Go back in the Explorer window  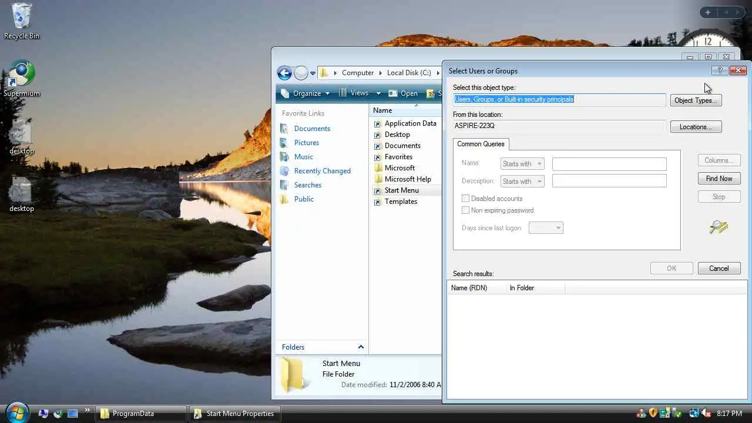point(284,73)
